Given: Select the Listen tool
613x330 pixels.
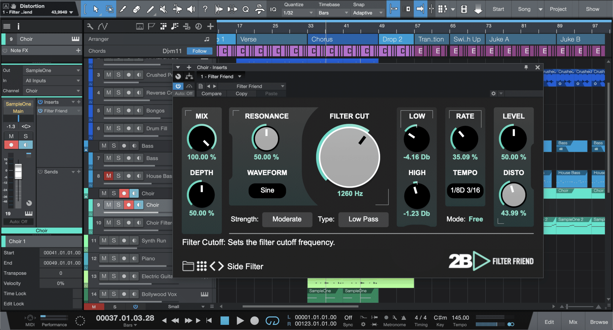Looking at the screenshot, I should pos(191,9).
